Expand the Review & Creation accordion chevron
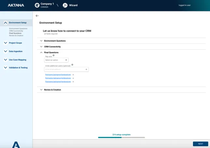210x148 pixels. (41, 90)
